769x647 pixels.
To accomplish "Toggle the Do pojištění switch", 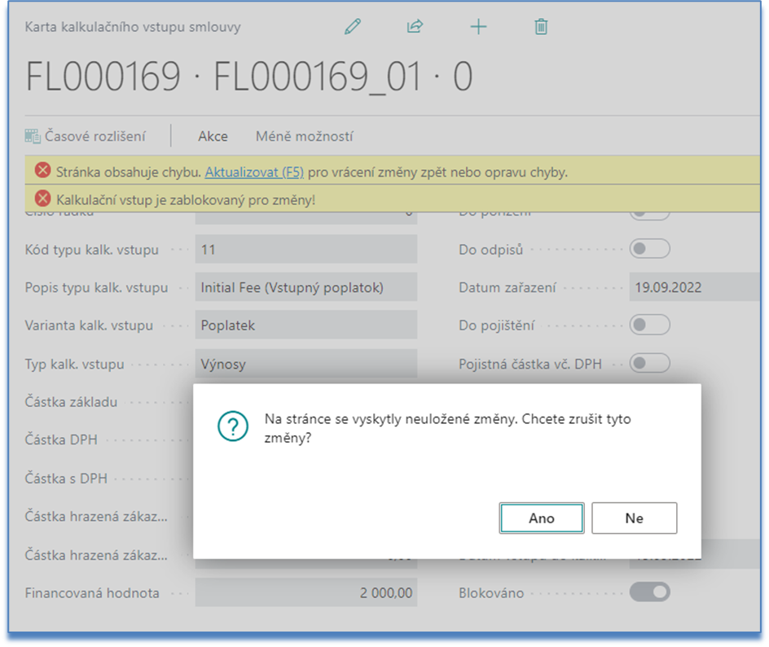I will [650, 325].
